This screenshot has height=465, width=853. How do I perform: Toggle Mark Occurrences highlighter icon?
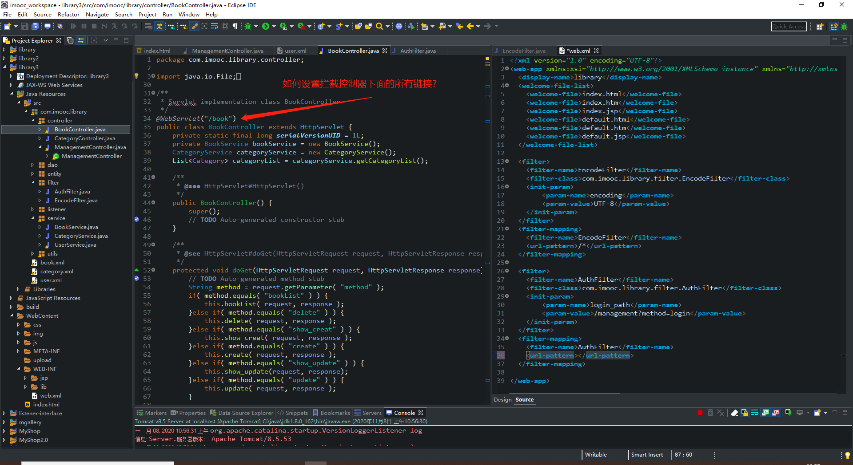[x=195, y=27]
